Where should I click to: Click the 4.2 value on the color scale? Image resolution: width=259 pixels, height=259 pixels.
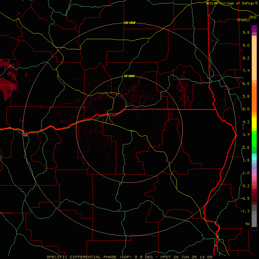(246, 122)
